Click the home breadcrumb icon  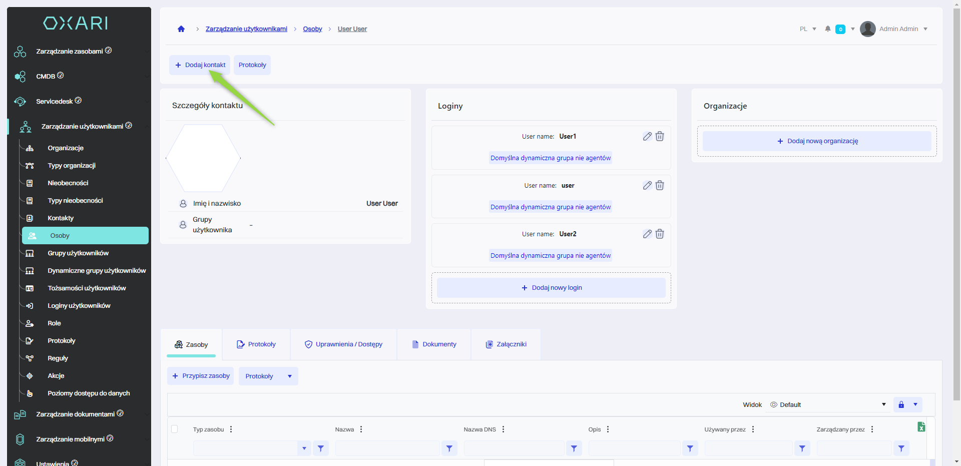tap(181, 29)
